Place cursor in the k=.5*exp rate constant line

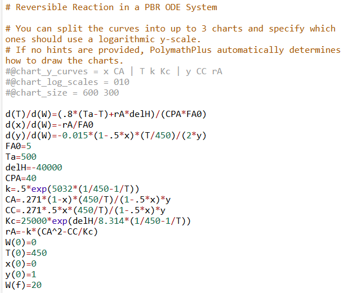click(x=72, y=189)
